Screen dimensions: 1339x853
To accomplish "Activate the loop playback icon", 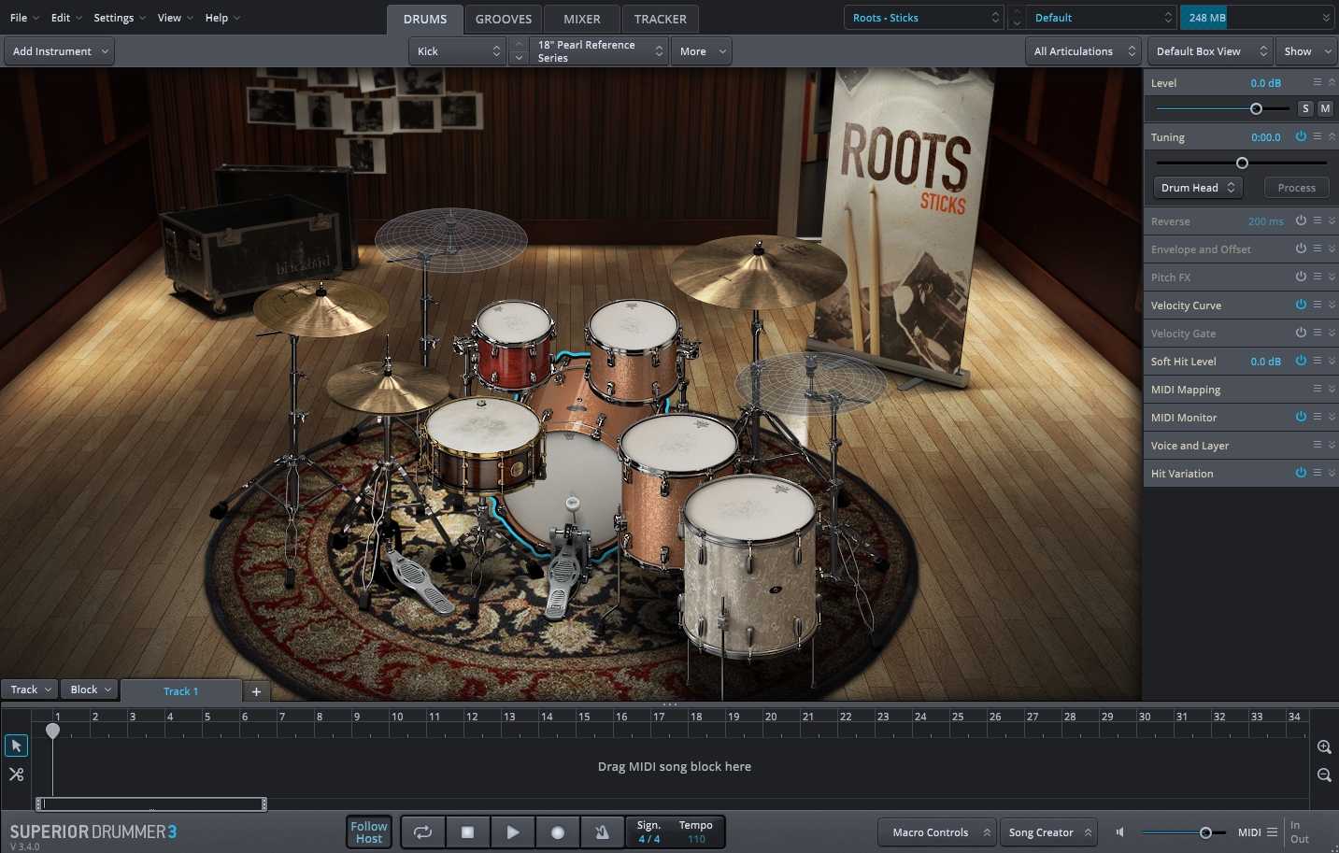I will 422,832.
